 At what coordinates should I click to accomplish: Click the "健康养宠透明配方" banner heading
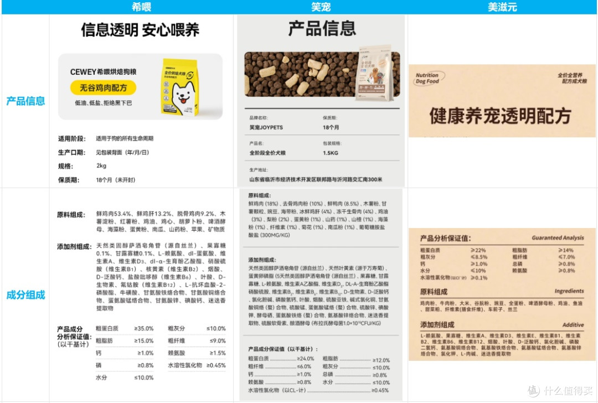point(501,116)
